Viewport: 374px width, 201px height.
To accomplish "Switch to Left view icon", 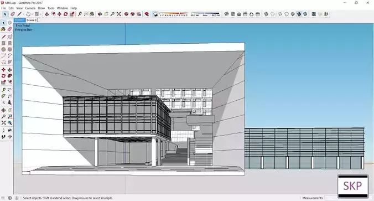I will 258,14.
